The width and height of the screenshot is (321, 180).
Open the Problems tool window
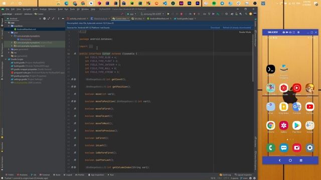tap(22, 175)
